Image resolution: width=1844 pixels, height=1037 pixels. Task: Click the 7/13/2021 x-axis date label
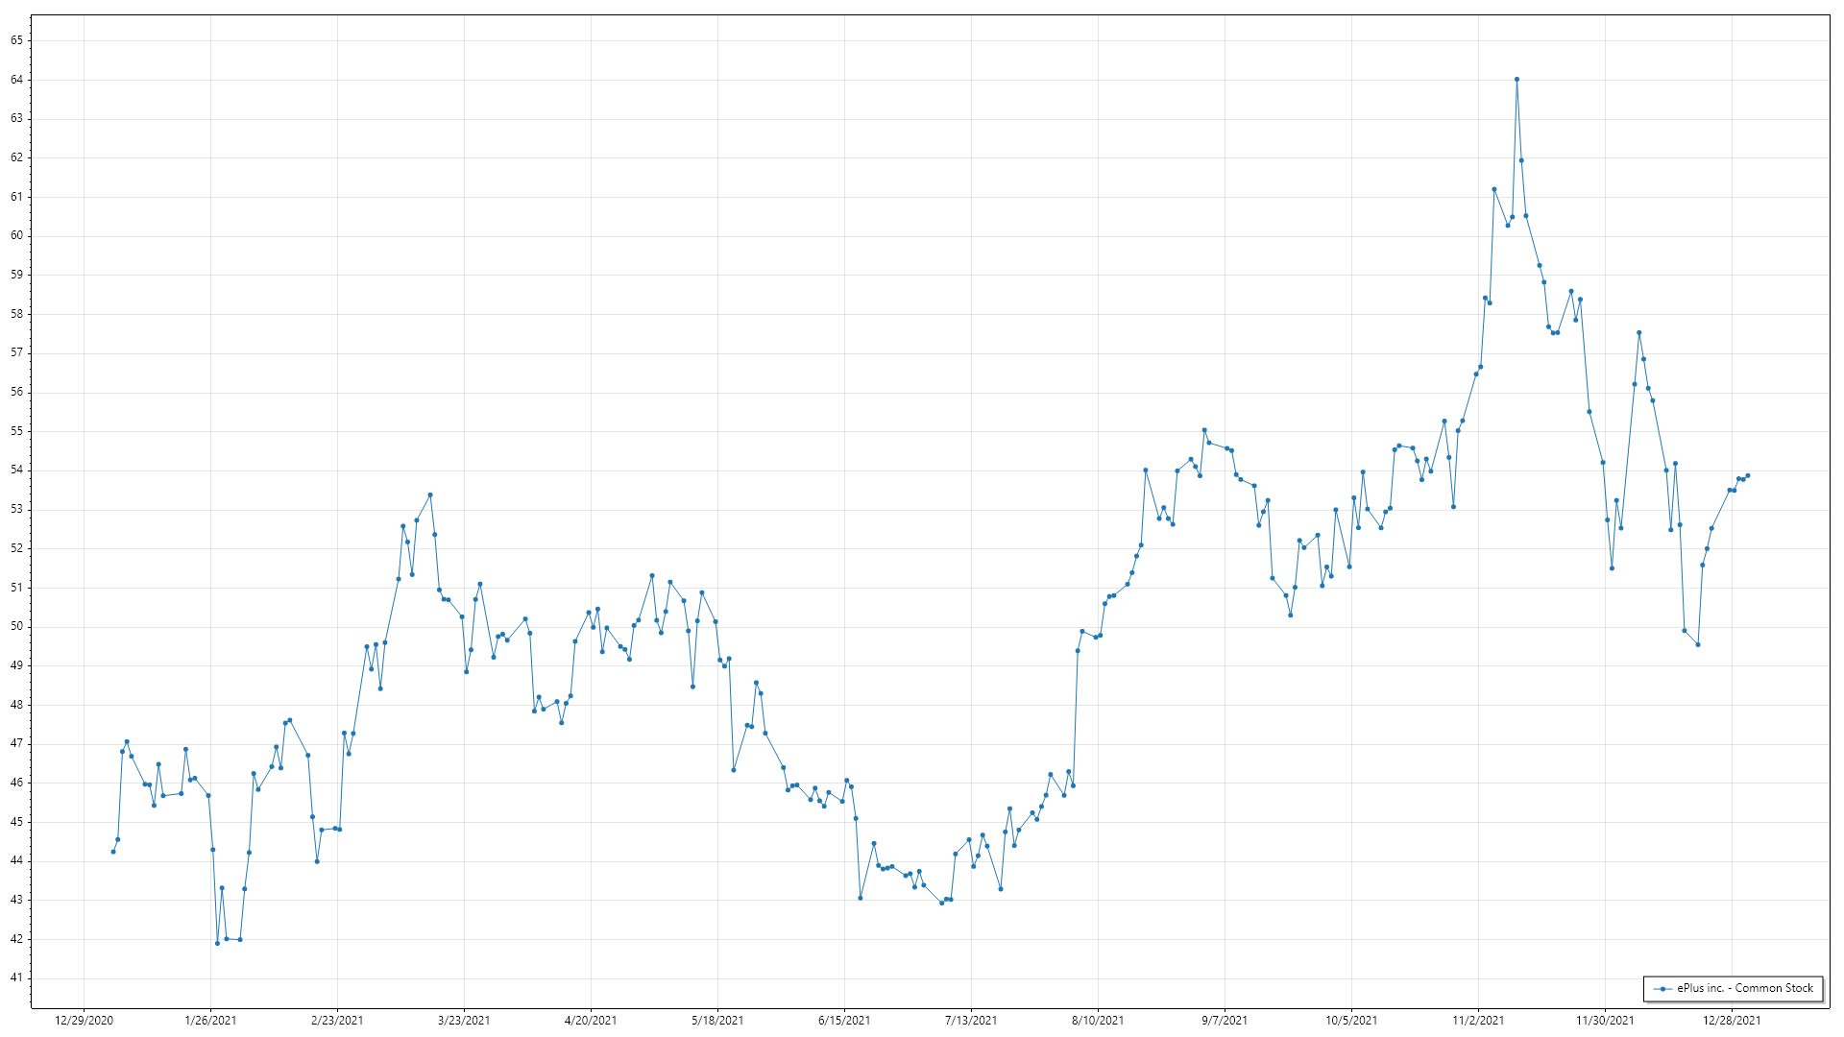click(x=971, y=1021)
